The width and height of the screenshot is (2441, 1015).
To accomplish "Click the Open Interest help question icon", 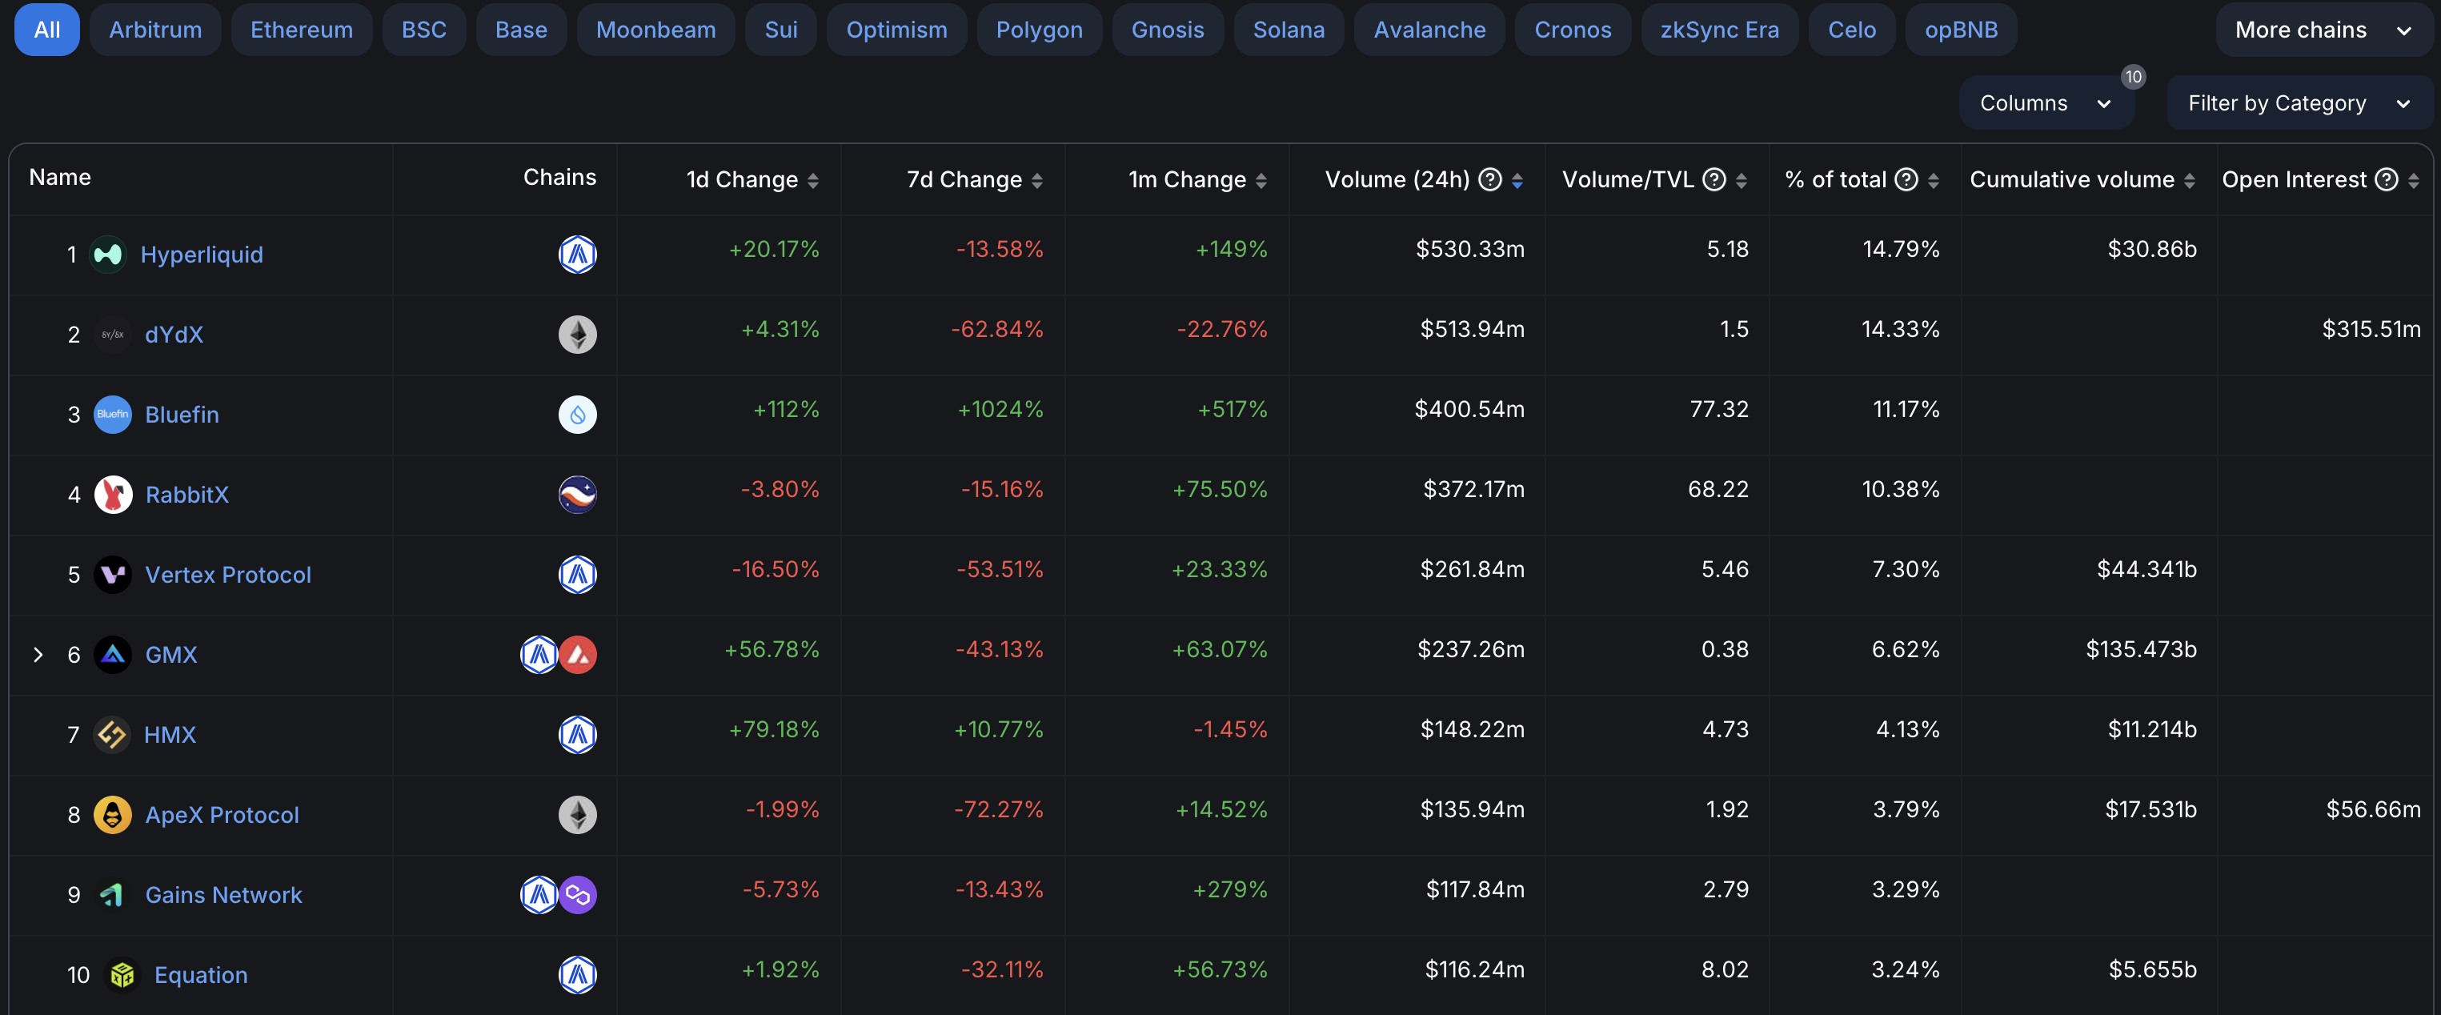I will (2387, 179).
